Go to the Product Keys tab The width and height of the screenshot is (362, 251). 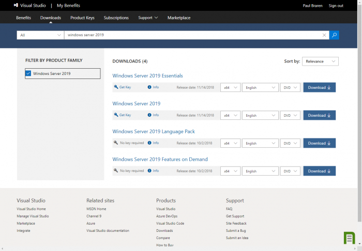tap(82, 18)
